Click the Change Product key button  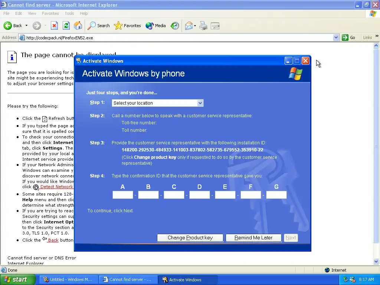190,238
